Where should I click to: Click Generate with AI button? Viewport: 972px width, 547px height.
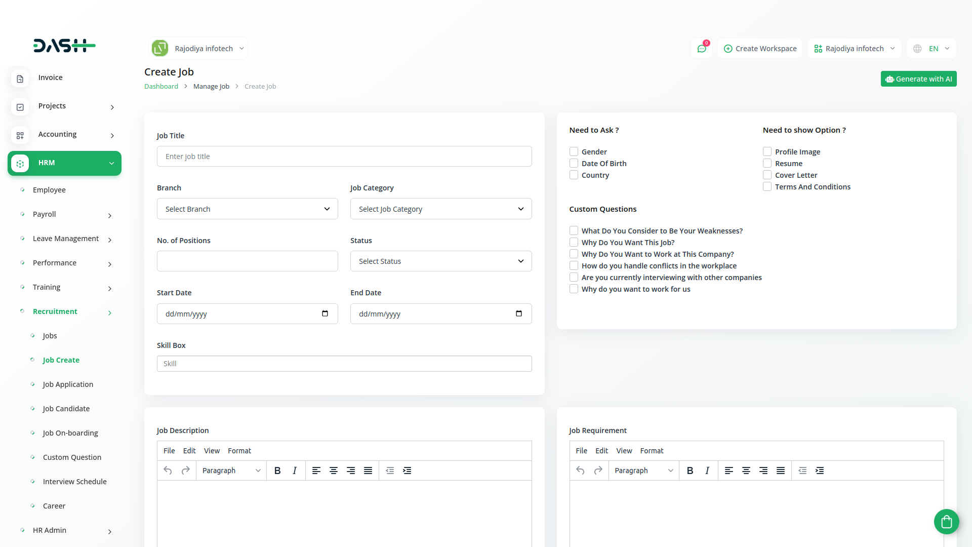tap(918, 79)
